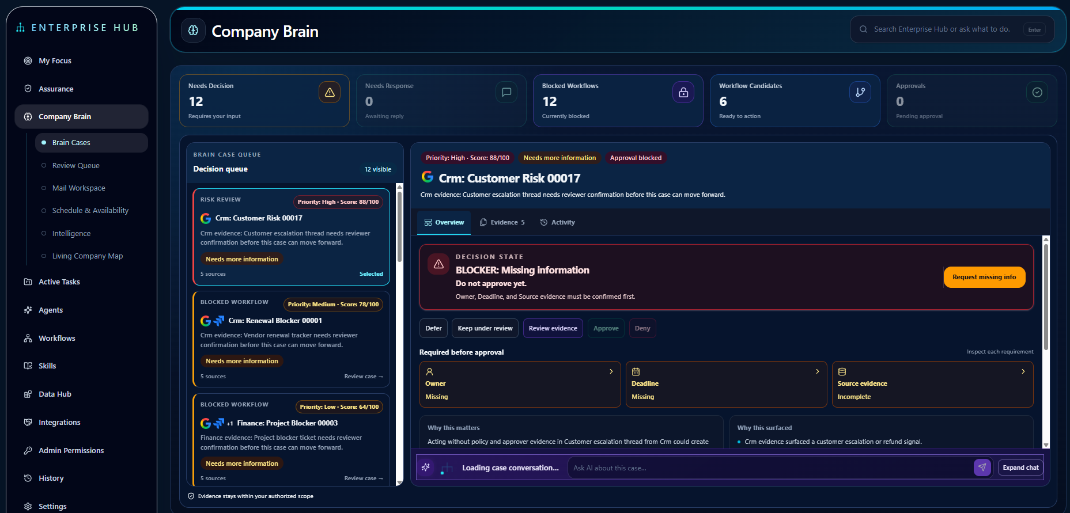Open Living Company Map submenu item
1070x513 pixels.
[x=92, y=256]
